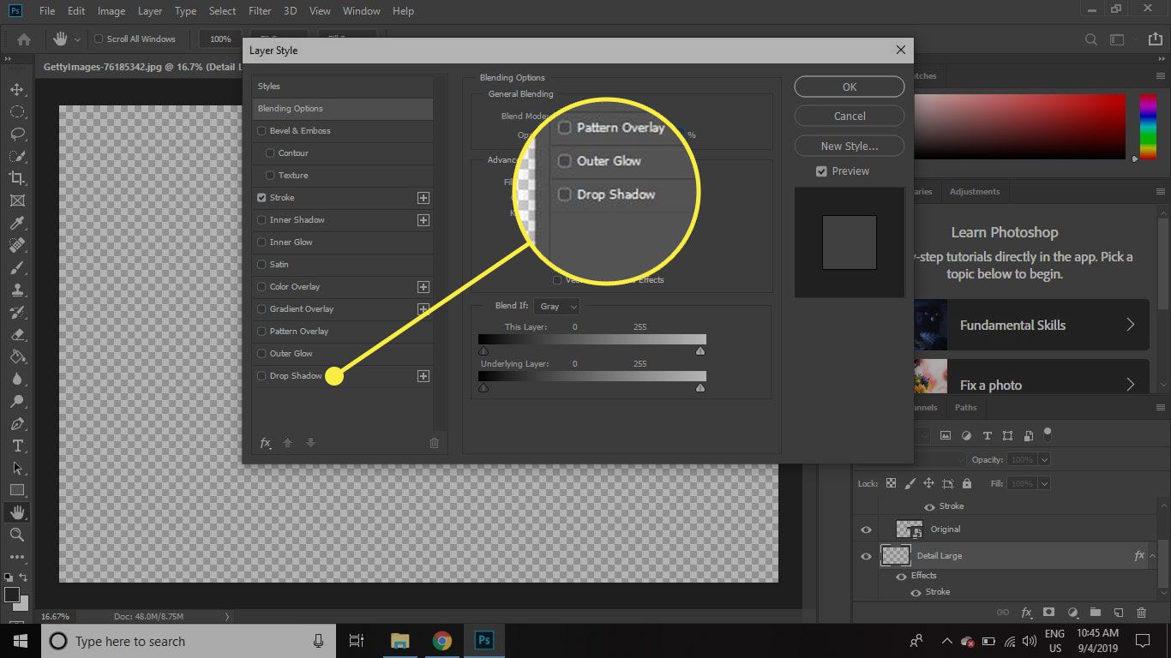Click the Stroke plus icon to add another
1171x658 pixels.
(x=423, y=198)
